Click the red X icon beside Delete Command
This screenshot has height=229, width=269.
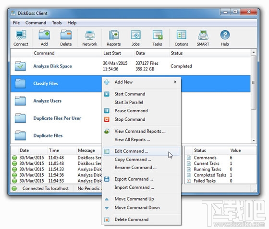[107, 219]
